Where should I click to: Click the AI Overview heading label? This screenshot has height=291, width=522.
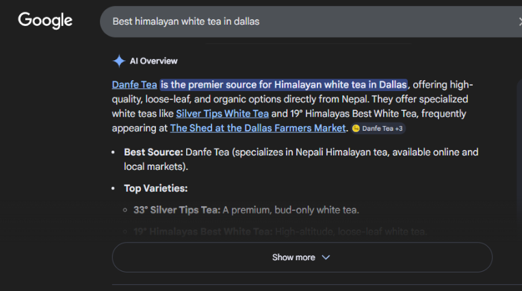154,61
